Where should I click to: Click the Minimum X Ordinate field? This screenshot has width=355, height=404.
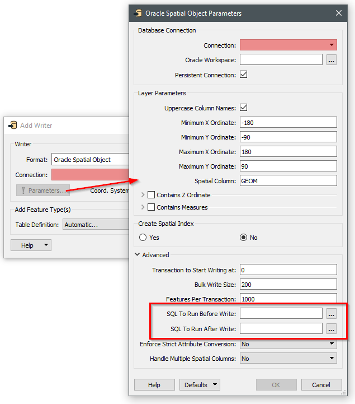point(288,122)
